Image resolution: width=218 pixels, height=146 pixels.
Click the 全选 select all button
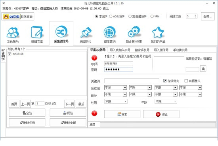tap(27, 113)
